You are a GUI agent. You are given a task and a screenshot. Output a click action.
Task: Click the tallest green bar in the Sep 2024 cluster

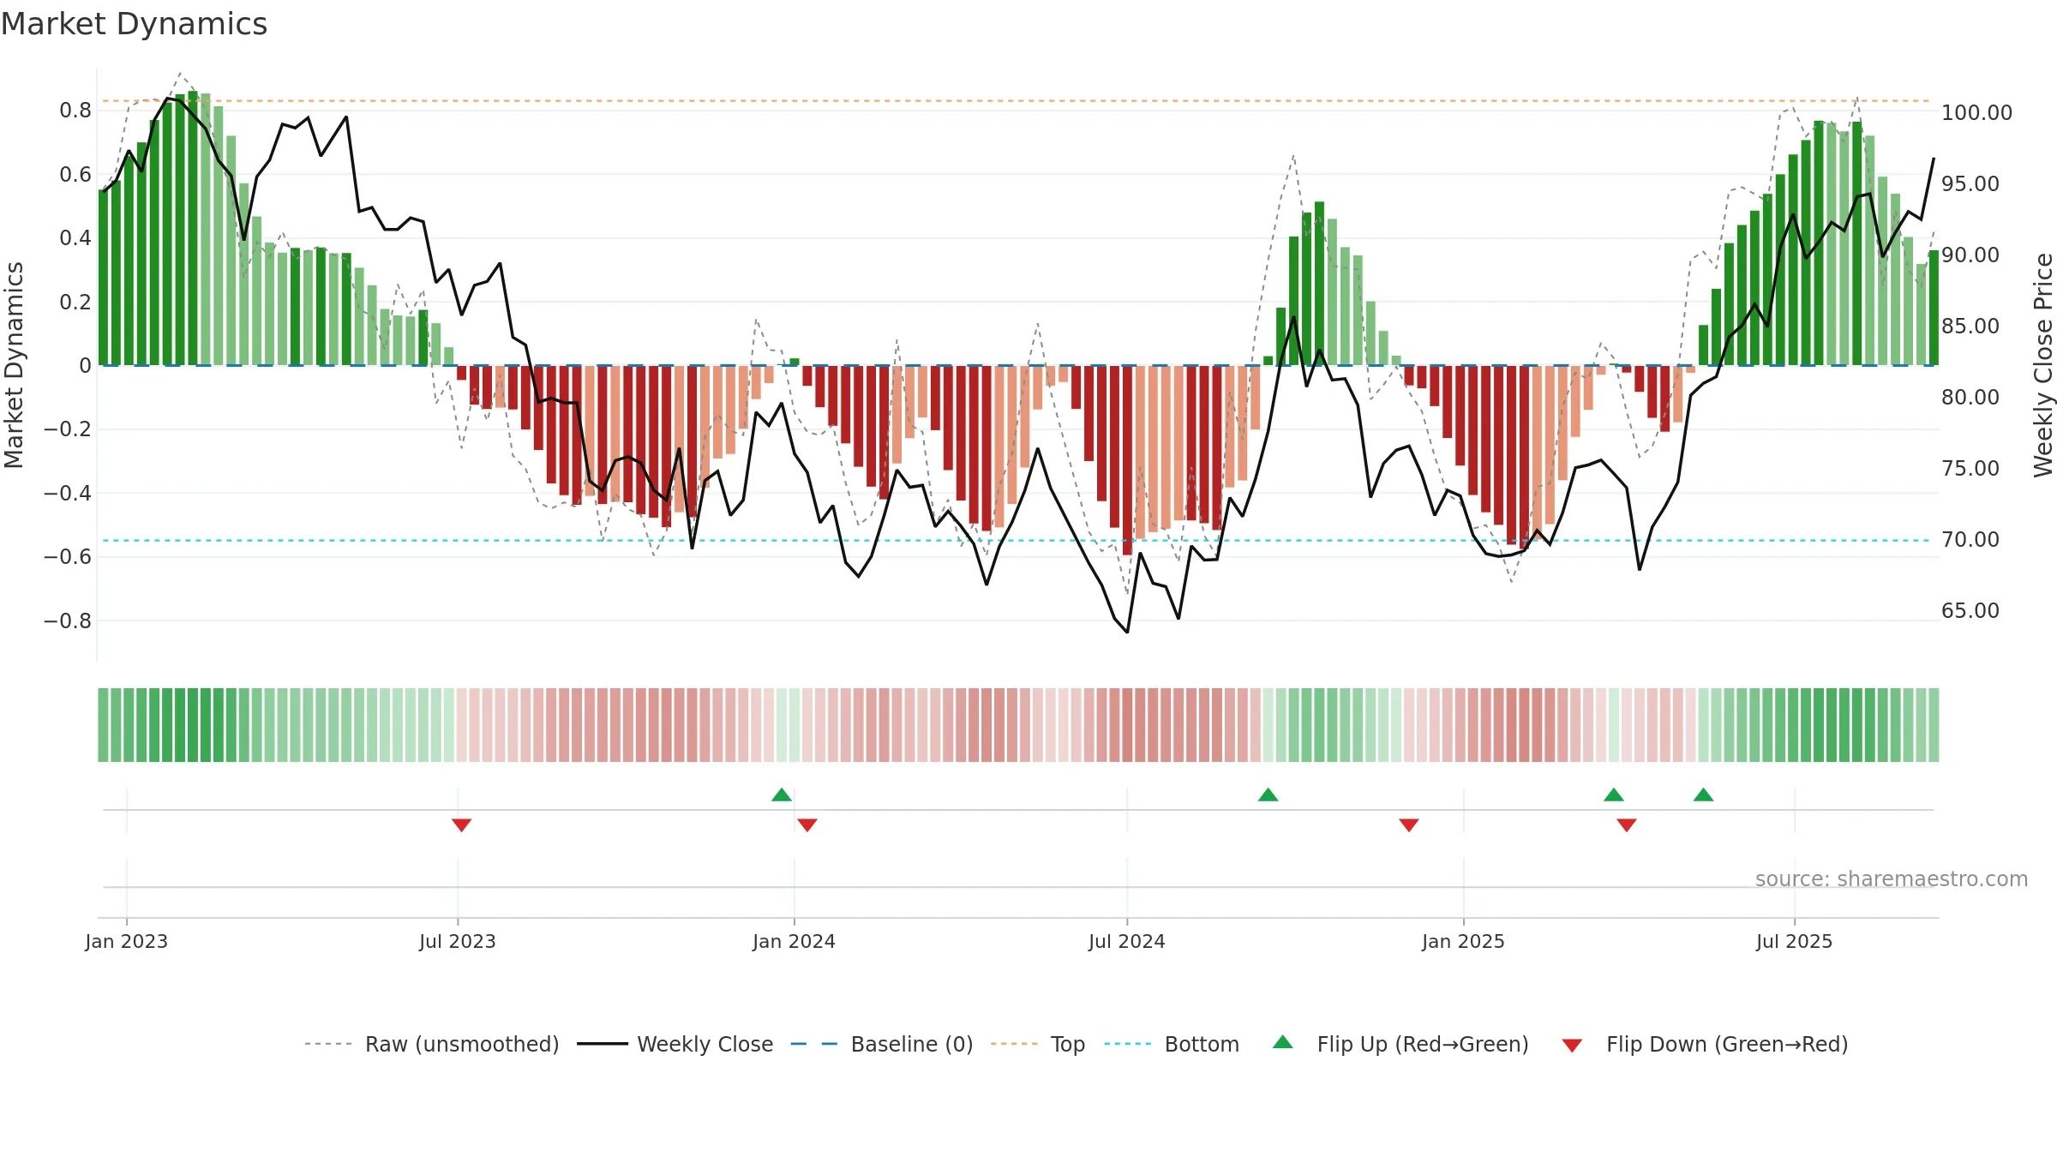[x=1319, y=284]
